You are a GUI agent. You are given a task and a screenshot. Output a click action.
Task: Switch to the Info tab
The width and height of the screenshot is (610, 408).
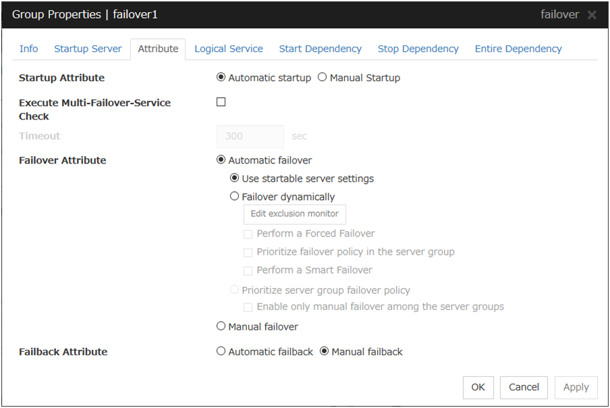29,49
